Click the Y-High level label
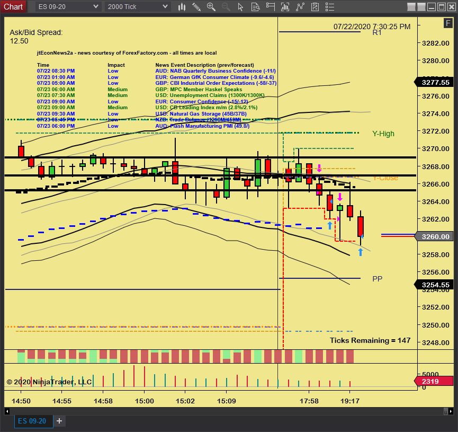 (x=383, y=134)
